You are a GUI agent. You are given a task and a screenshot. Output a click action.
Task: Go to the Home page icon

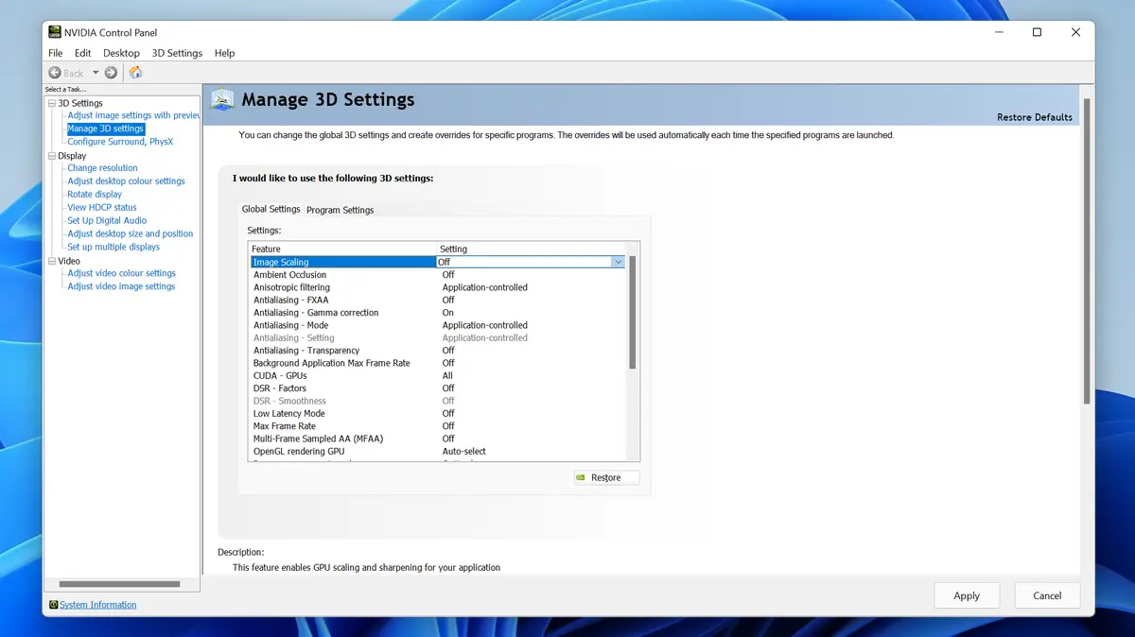(x=135, y=73)
